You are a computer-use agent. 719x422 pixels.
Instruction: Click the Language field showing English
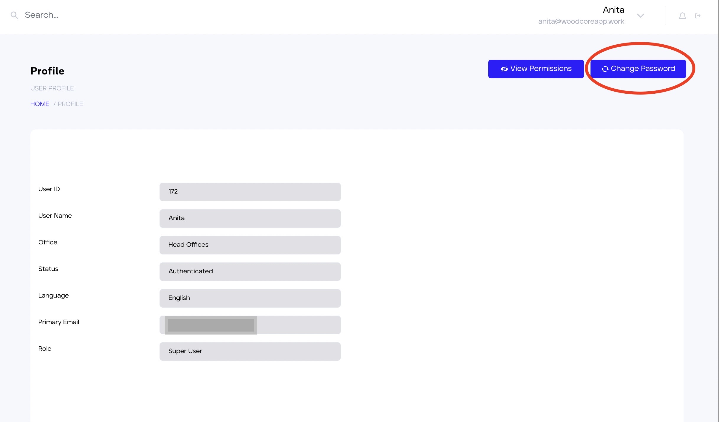point(250,298)
